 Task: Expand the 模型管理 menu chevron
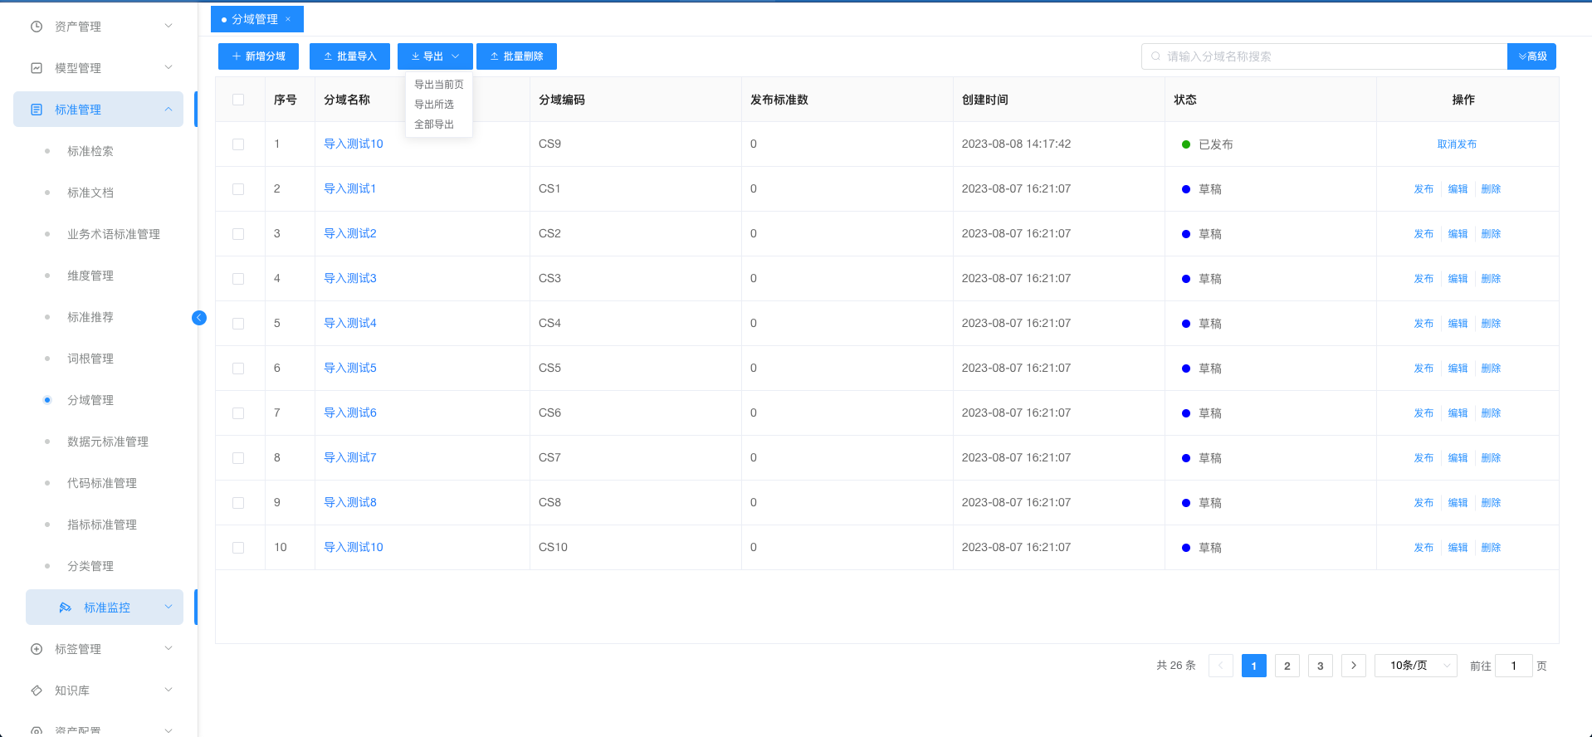[168, 67]
